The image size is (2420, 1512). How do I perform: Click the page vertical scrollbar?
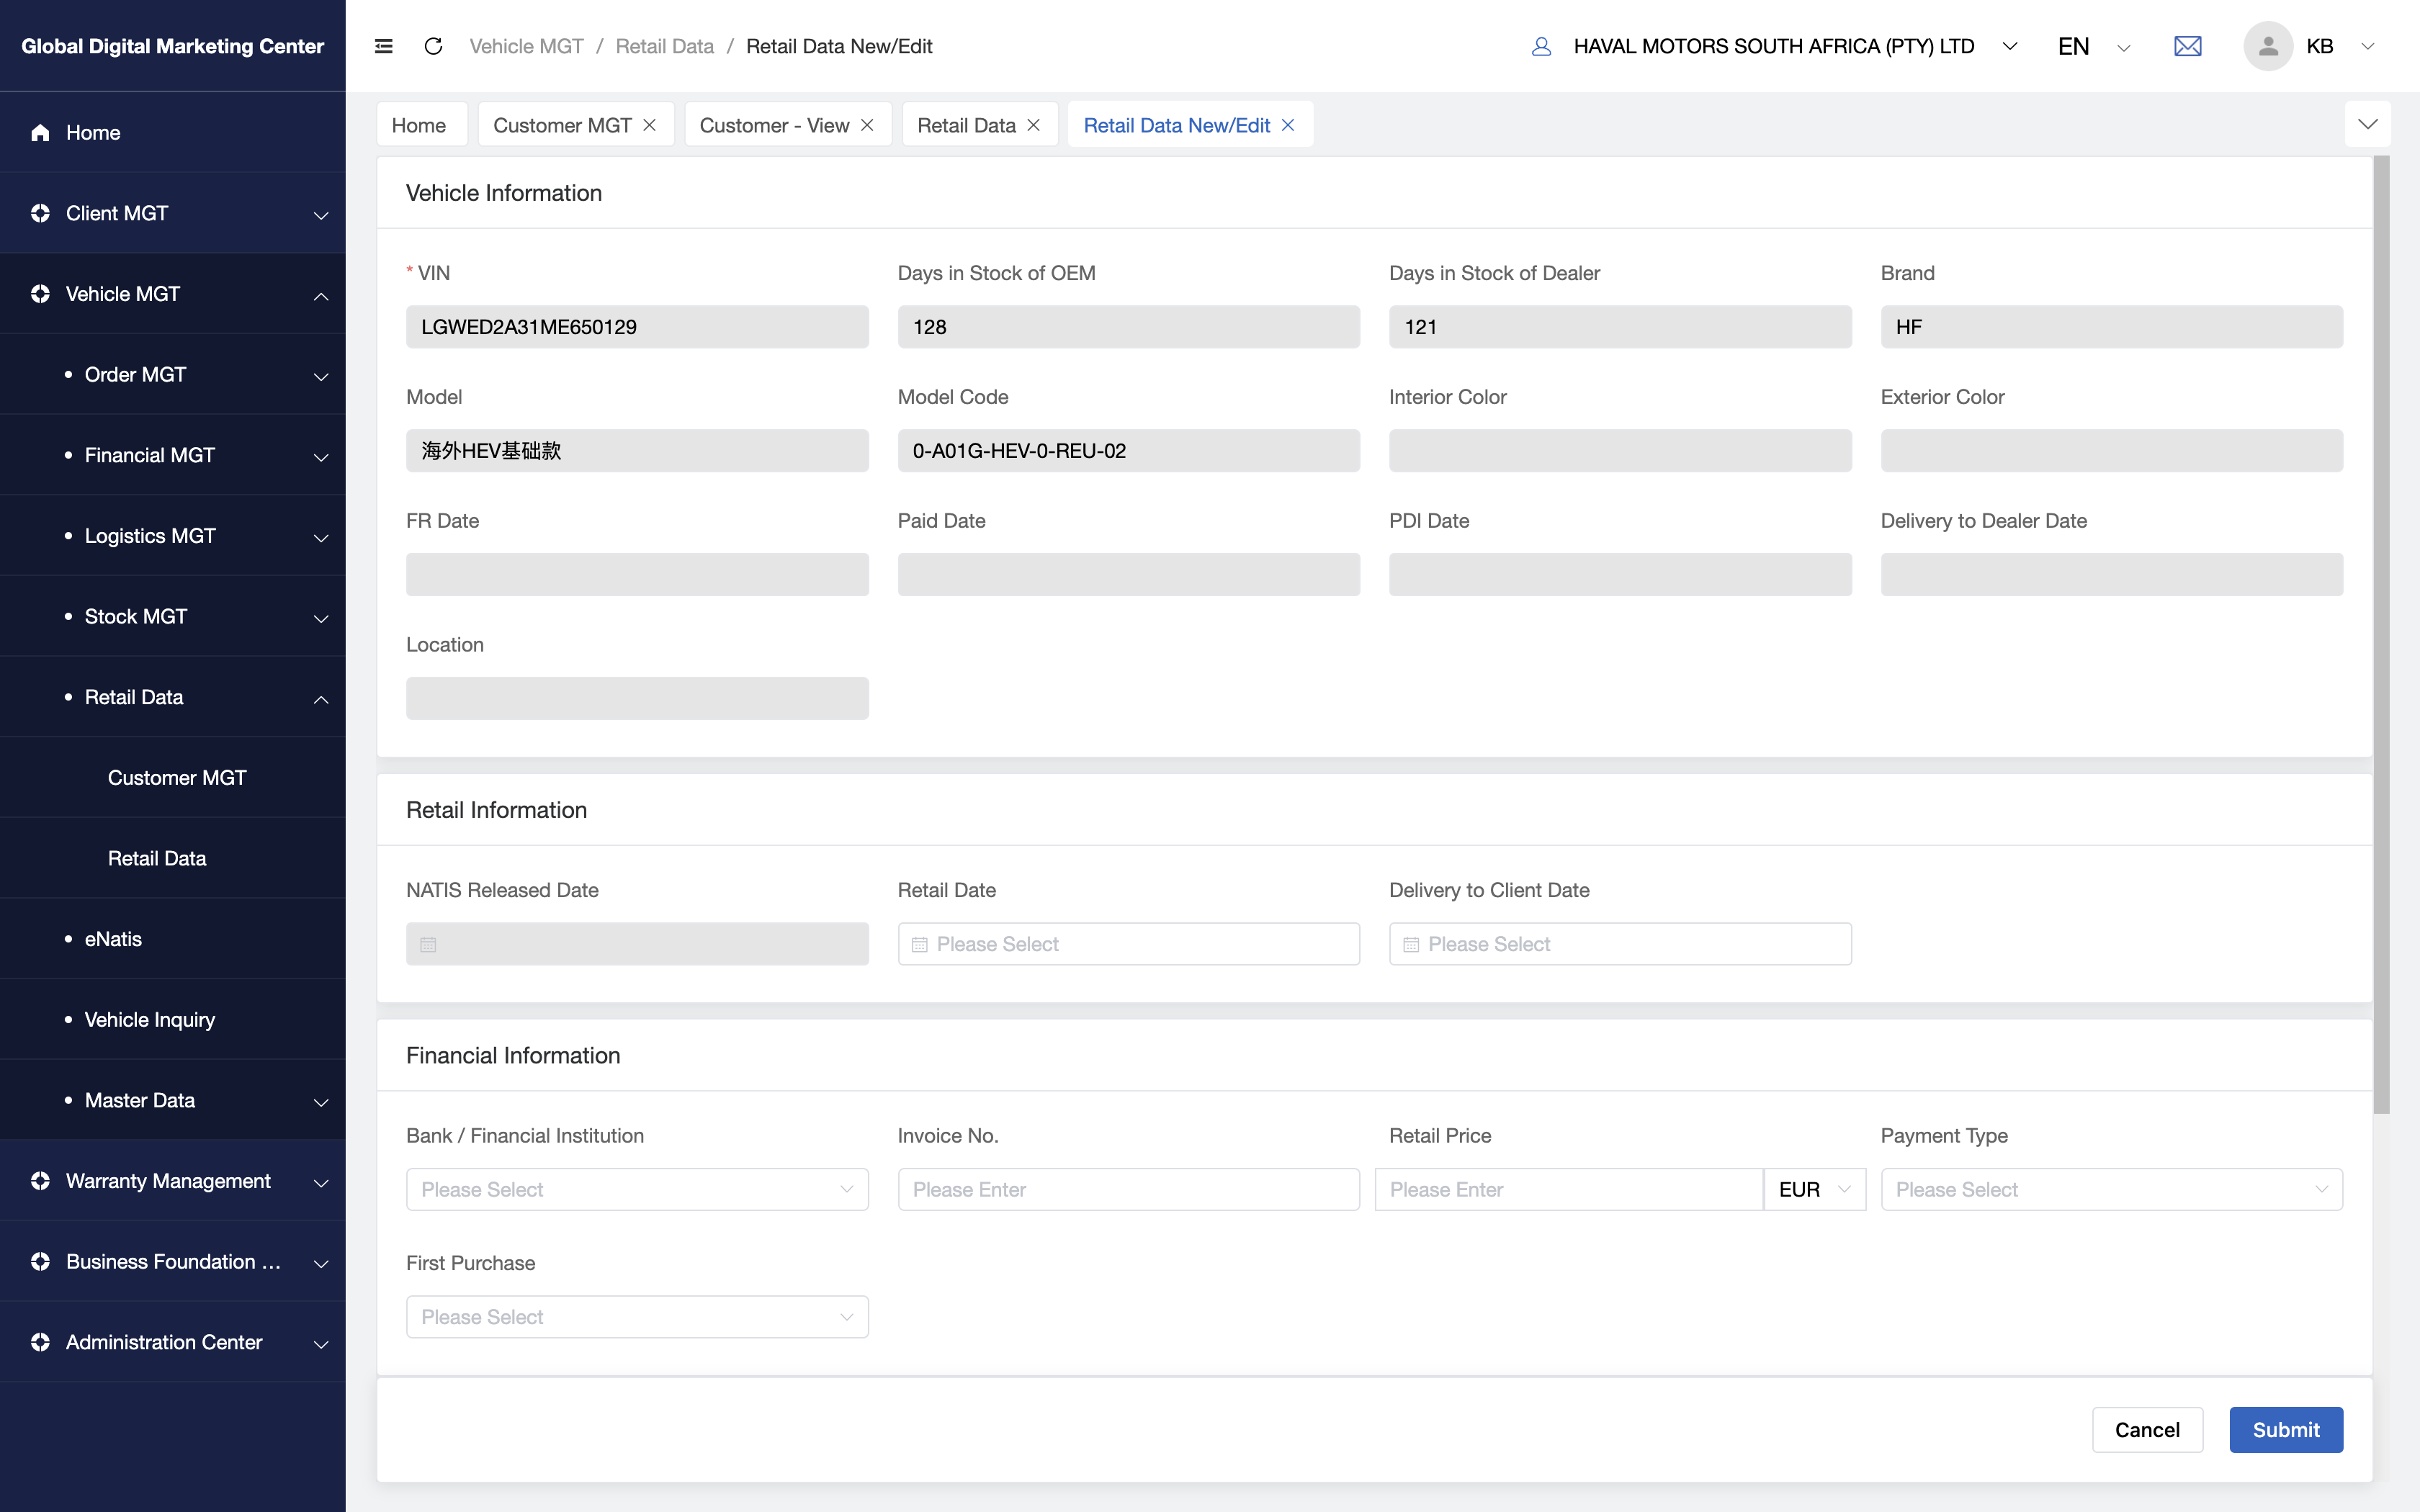2382,634
